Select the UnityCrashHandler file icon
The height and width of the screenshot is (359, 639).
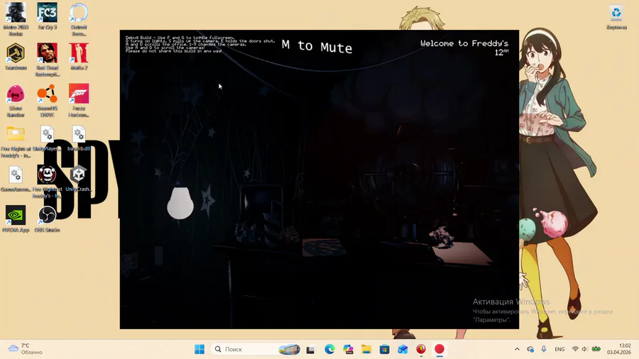(x=79, y=178)
